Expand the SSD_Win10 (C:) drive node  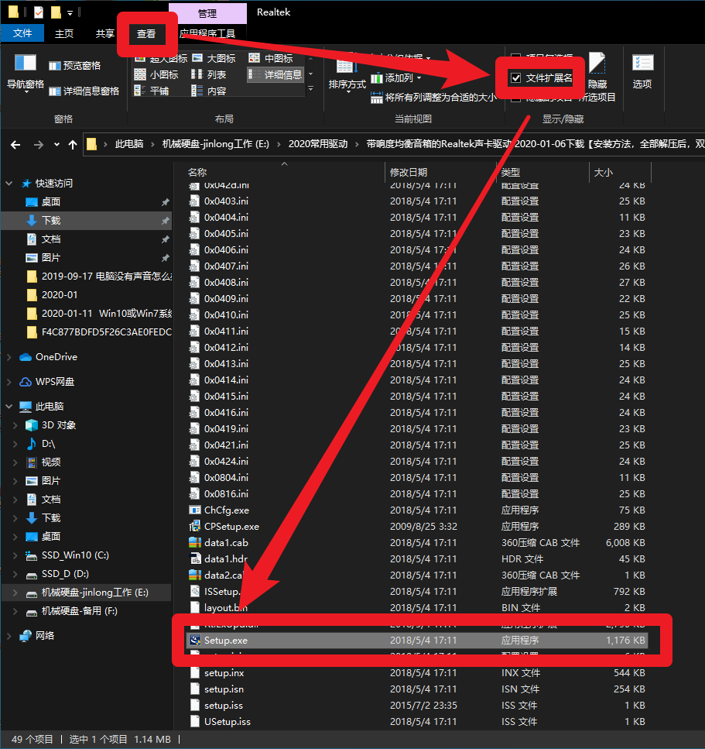15,555
